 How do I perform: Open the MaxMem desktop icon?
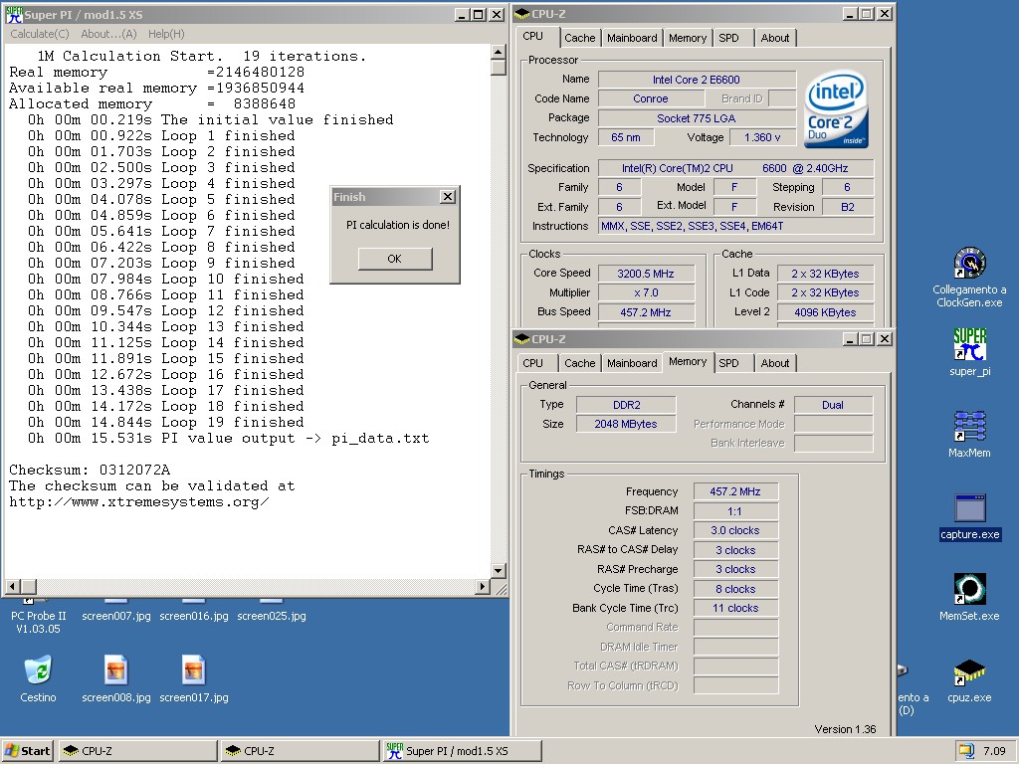coord(969,426)
